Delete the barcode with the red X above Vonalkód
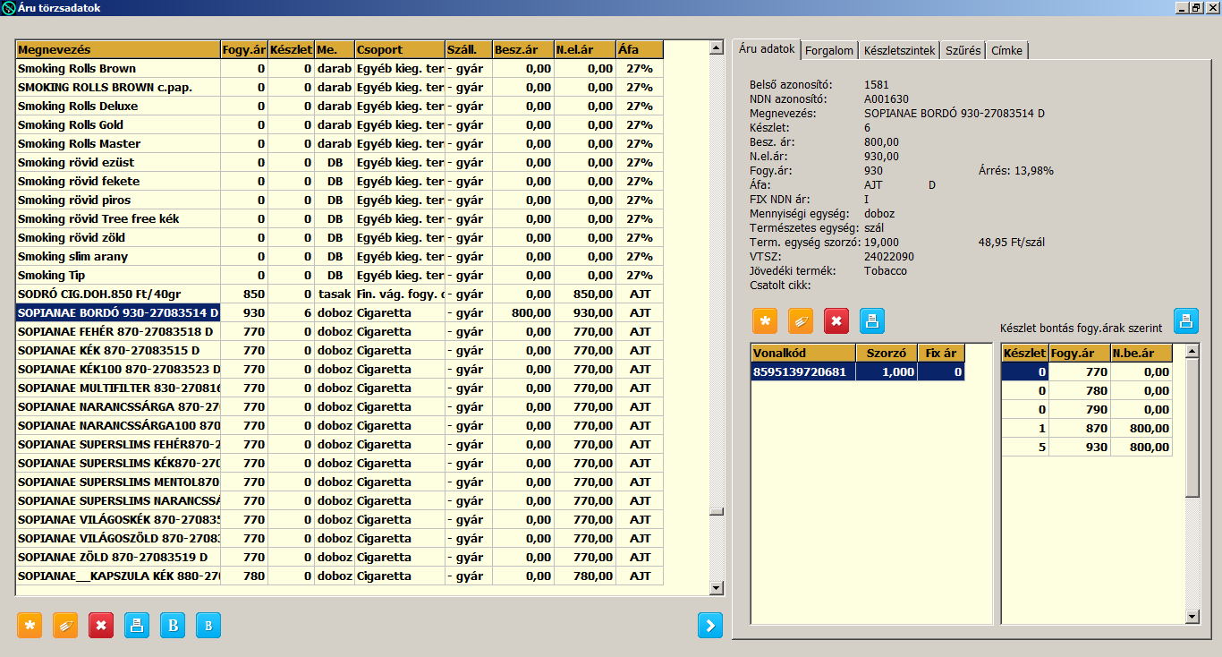The height and width of the screenshot is (657, 1222). click(836, 320)
